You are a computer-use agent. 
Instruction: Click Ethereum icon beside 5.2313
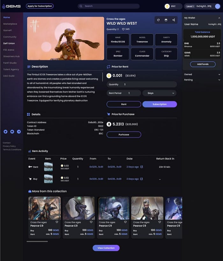(109, 124)
